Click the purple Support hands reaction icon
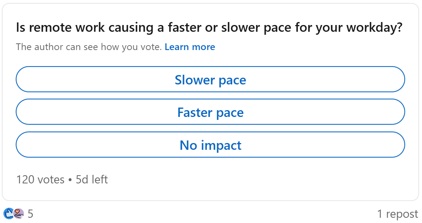The width and height of the screenshot is (422, 223). pyautogui.click(x=18, y=214)
